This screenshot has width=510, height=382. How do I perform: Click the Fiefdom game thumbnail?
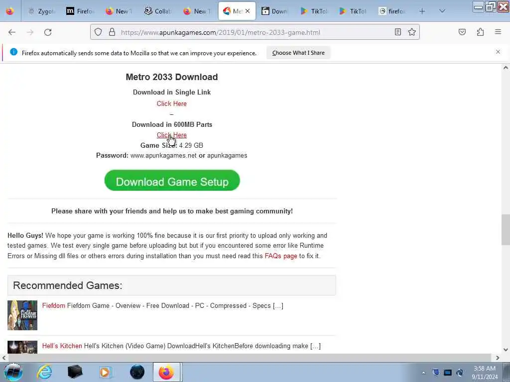click(22, 315)
